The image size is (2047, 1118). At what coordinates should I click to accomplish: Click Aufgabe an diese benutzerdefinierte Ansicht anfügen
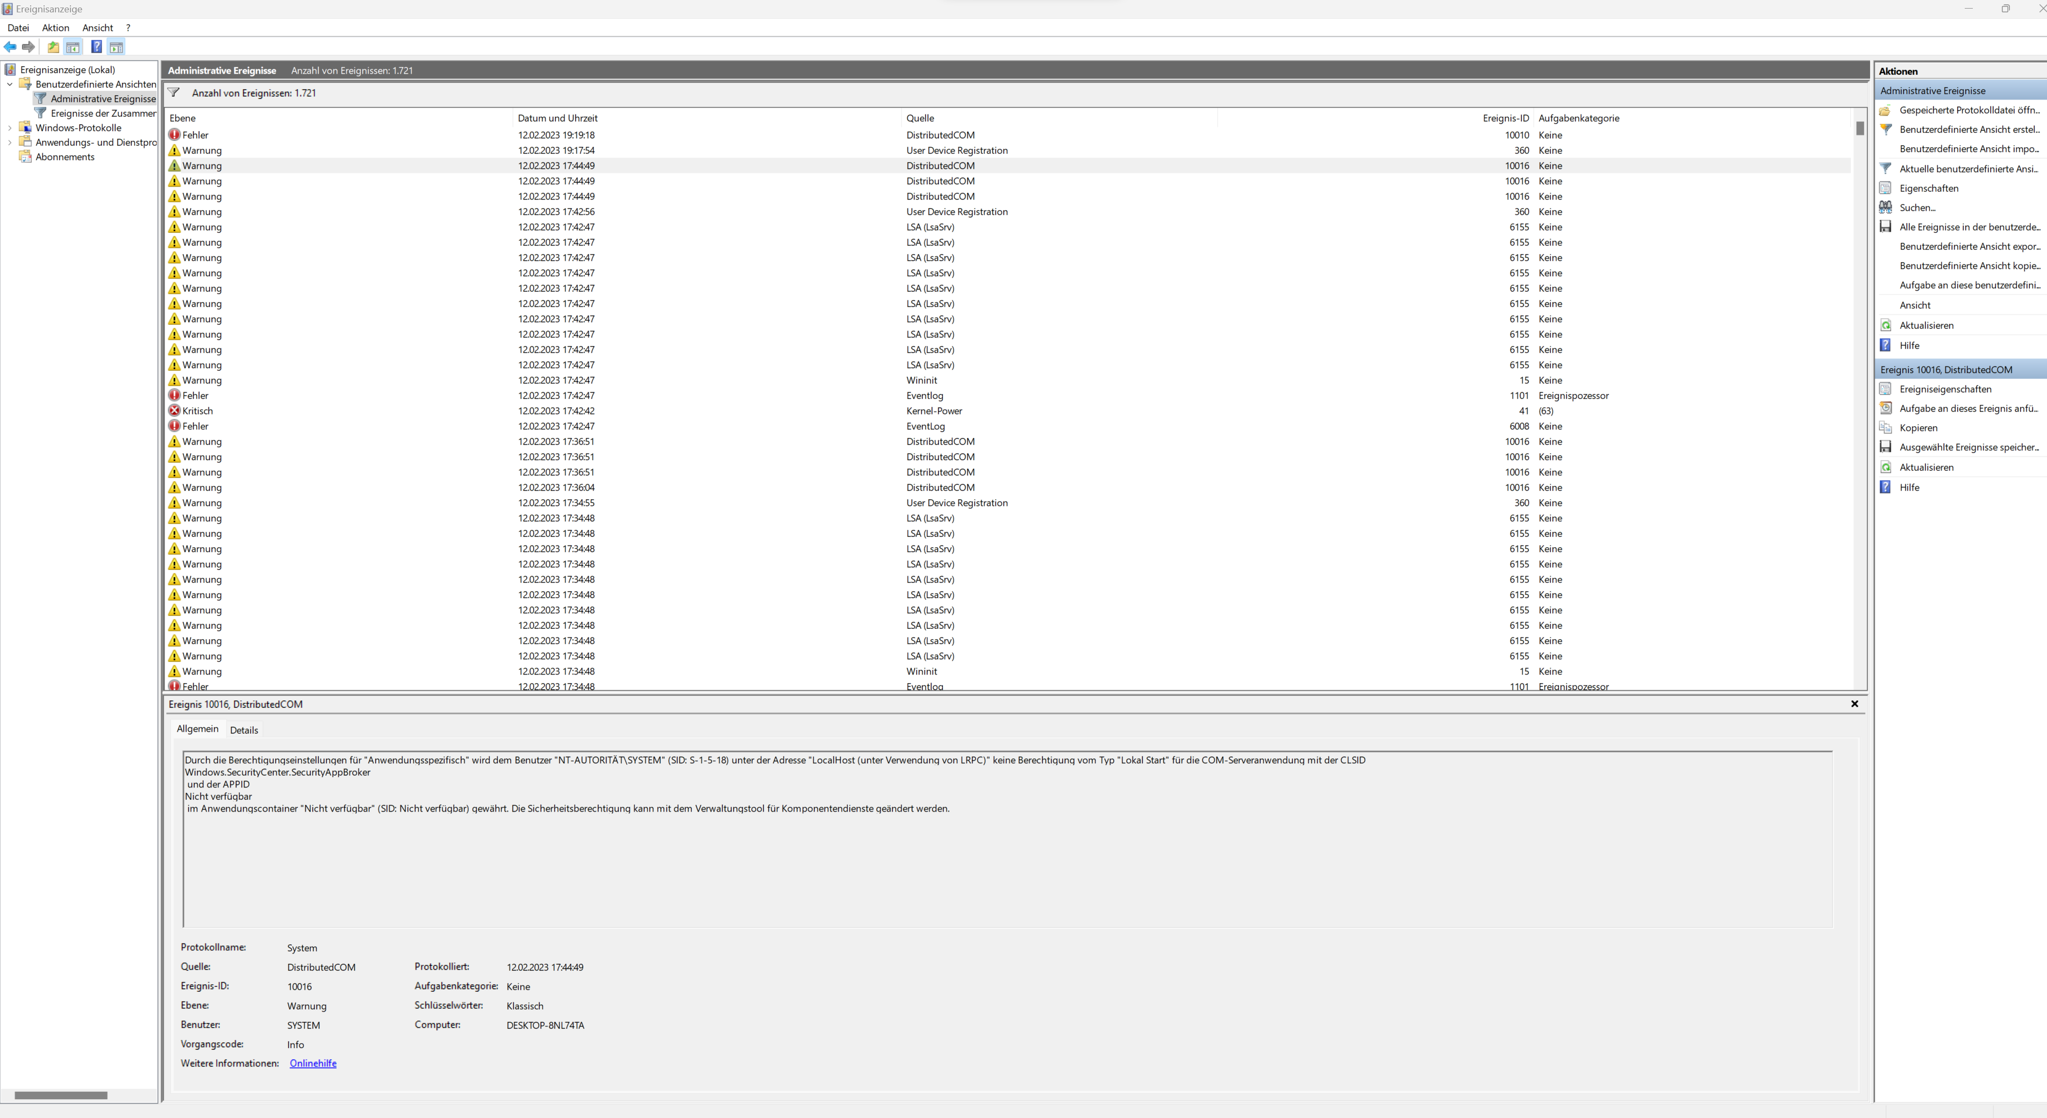pos(1969,285)
